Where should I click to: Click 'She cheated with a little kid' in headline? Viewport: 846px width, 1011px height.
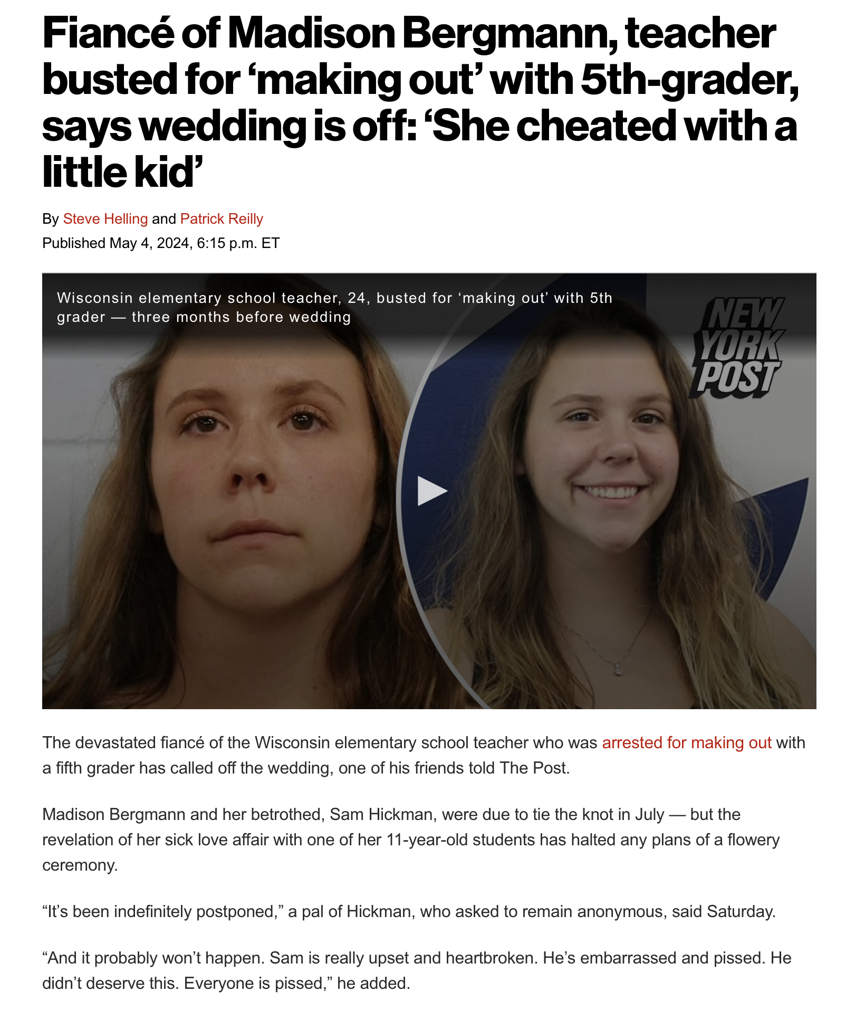pyautogui.click(x=419, y=149)
